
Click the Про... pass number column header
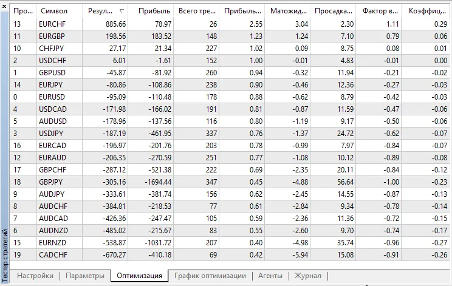pyautogui.click(x=23, y=11)
